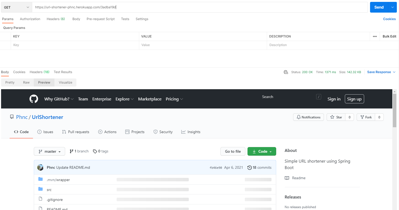This screenshot has height=210, width=399.
Task: Click the Phnc committer avatar
Action: tap(40, 167)
